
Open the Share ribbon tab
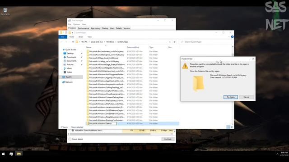pyautogui.click(x=81, y=37)
